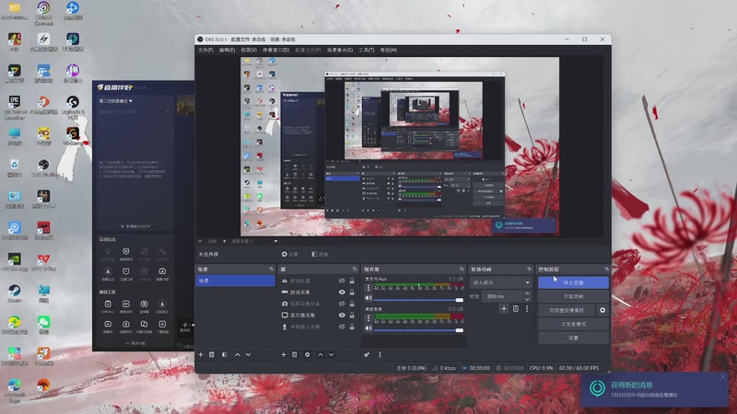This screenshot has width=737, height=414.
Task: Delete the selected scene using the trash icon
Action: point(212,355)
